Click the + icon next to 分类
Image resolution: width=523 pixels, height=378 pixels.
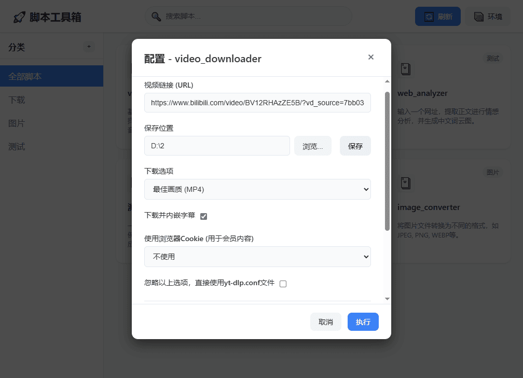coord(89,47)
